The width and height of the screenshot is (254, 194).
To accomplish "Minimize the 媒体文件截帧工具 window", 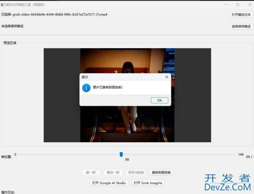I will [226, 4].
